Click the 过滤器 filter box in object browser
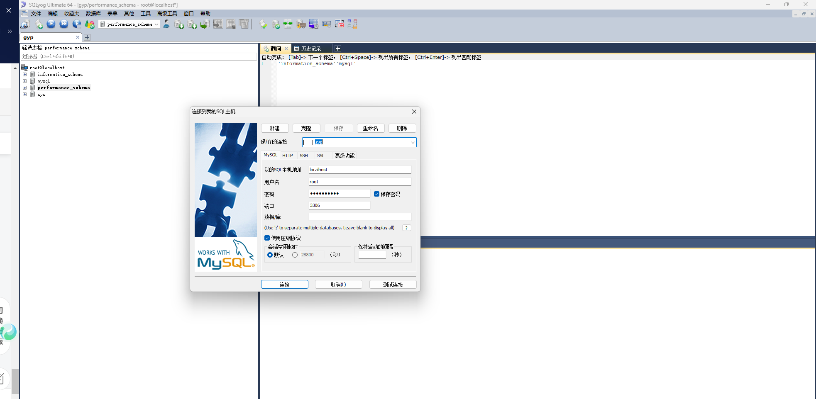 (139, 56)
